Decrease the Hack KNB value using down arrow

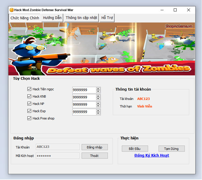click(x=98, y=99)
